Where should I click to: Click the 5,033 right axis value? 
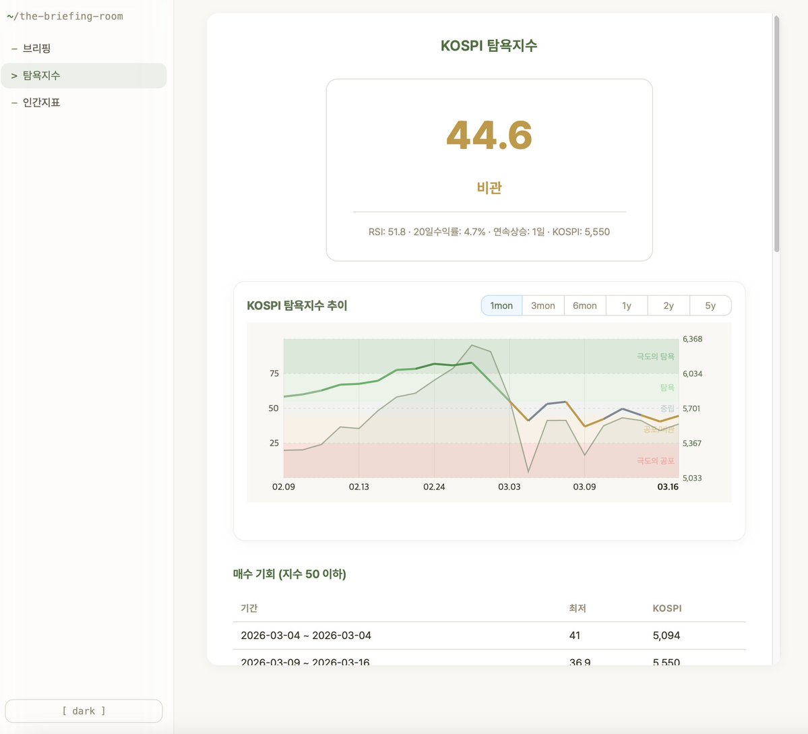692,478
